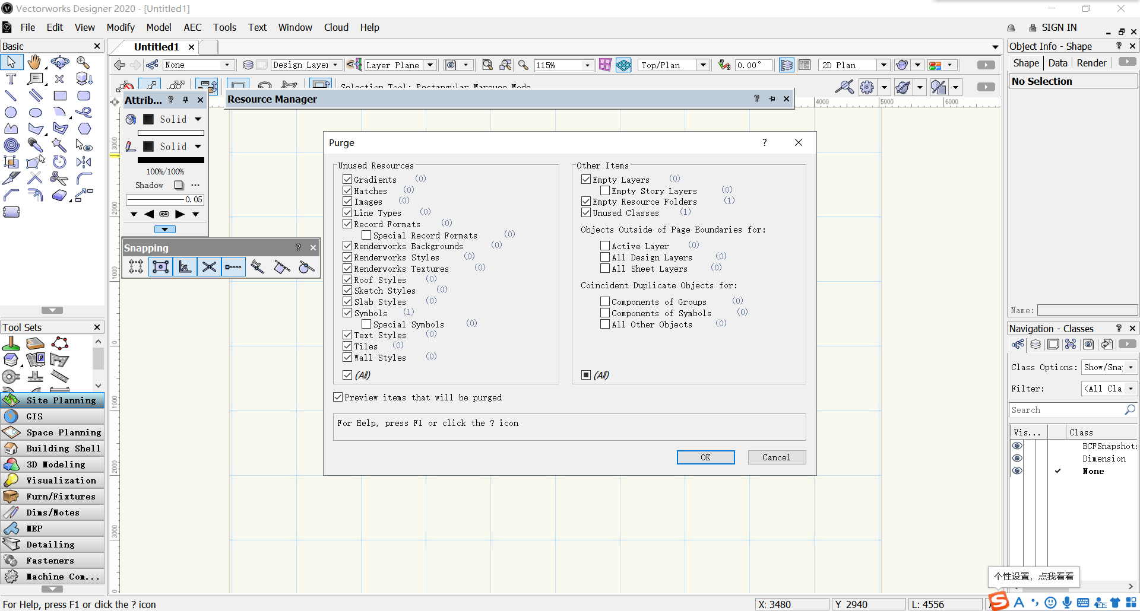Open Class Options Show/Snap dropdown

[x=1109, y=367]
